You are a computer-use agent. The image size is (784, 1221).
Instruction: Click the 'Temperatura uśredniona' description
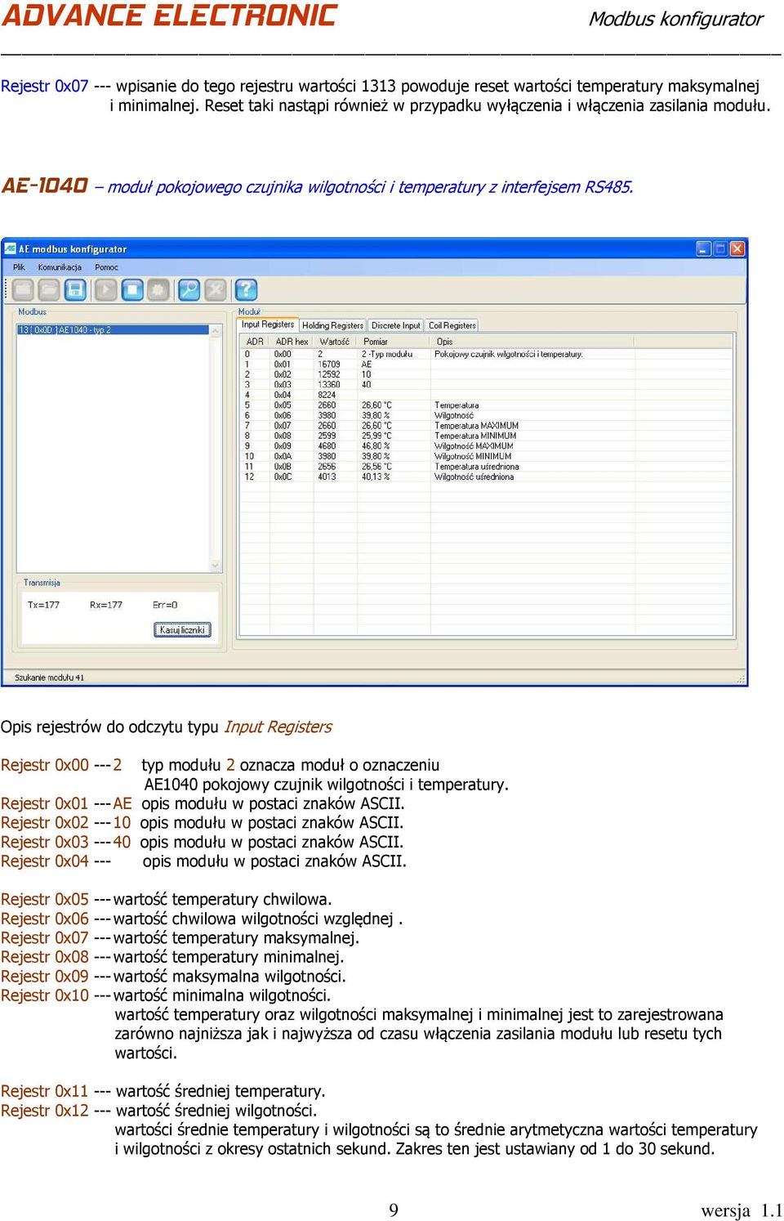pos(477,467)
